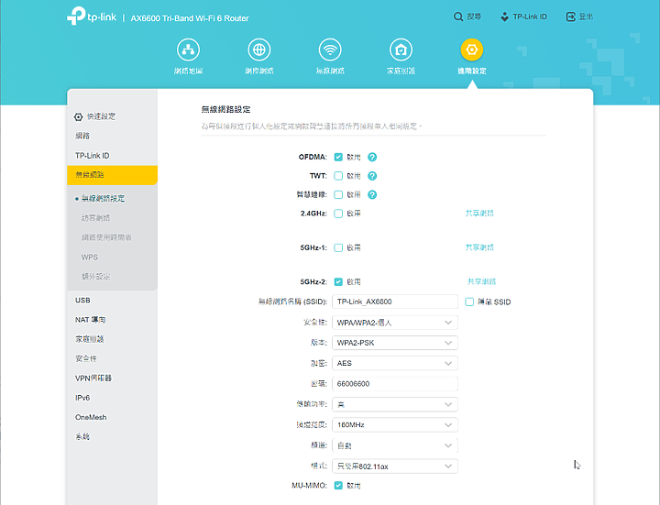The height and width of the screenshot is (505, 660).
Task: Open the Channel dropdown showing 自動
Action: pos(395,445)
